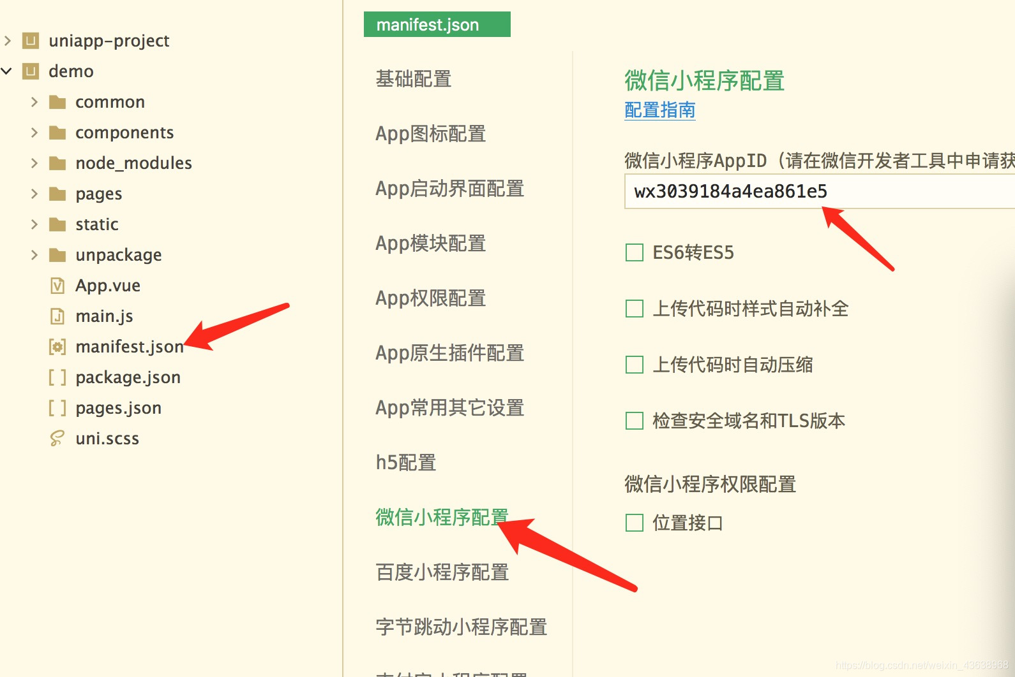Screen dimensions: 1015x677
Task: Collapse the demo project tree node
Action: tap(7, 71)
